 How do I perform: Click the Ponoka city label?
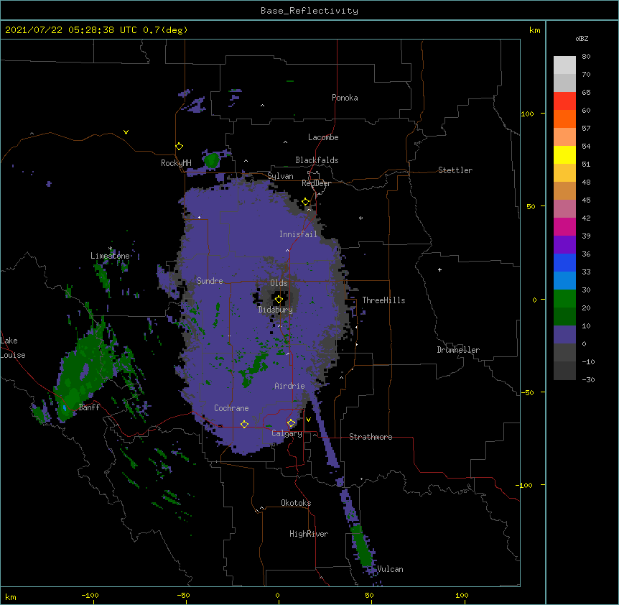click(345, 98)
